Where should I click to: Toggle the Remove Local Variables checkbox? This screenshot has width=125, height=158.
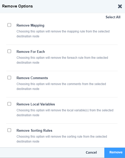coord(9,104)
